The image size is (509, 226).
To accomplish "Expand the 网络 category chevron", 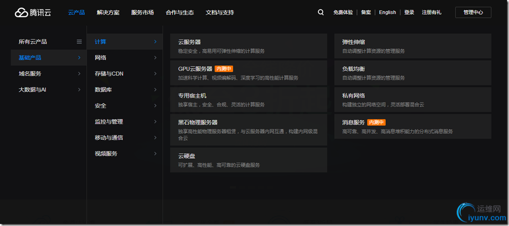I will pyautogui.click(x=155, y=58).
